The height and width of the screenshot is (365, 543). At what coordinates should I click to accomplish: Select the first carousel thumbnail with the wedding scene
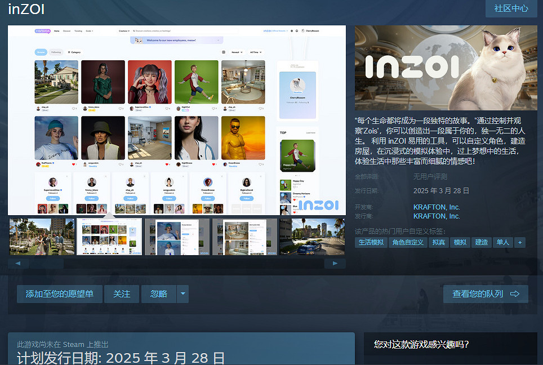pyautogui.click(x=42, y=236)
